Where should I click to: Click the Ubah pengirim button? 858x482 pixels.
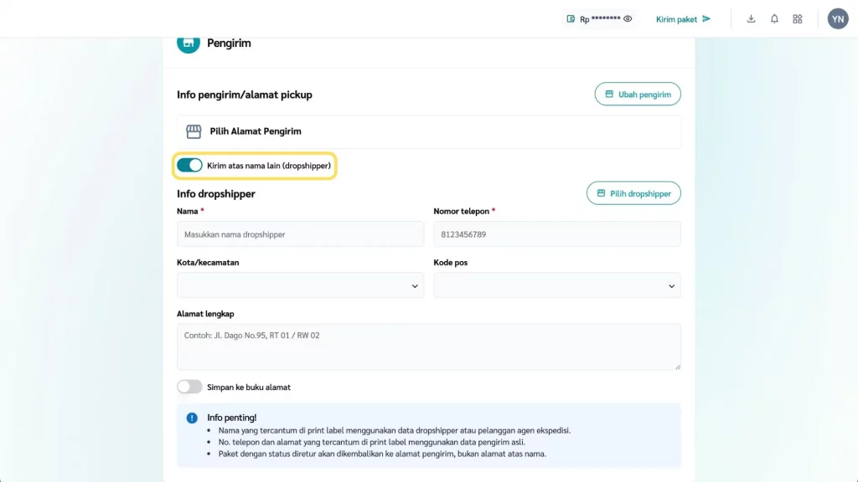click(638, 95)
